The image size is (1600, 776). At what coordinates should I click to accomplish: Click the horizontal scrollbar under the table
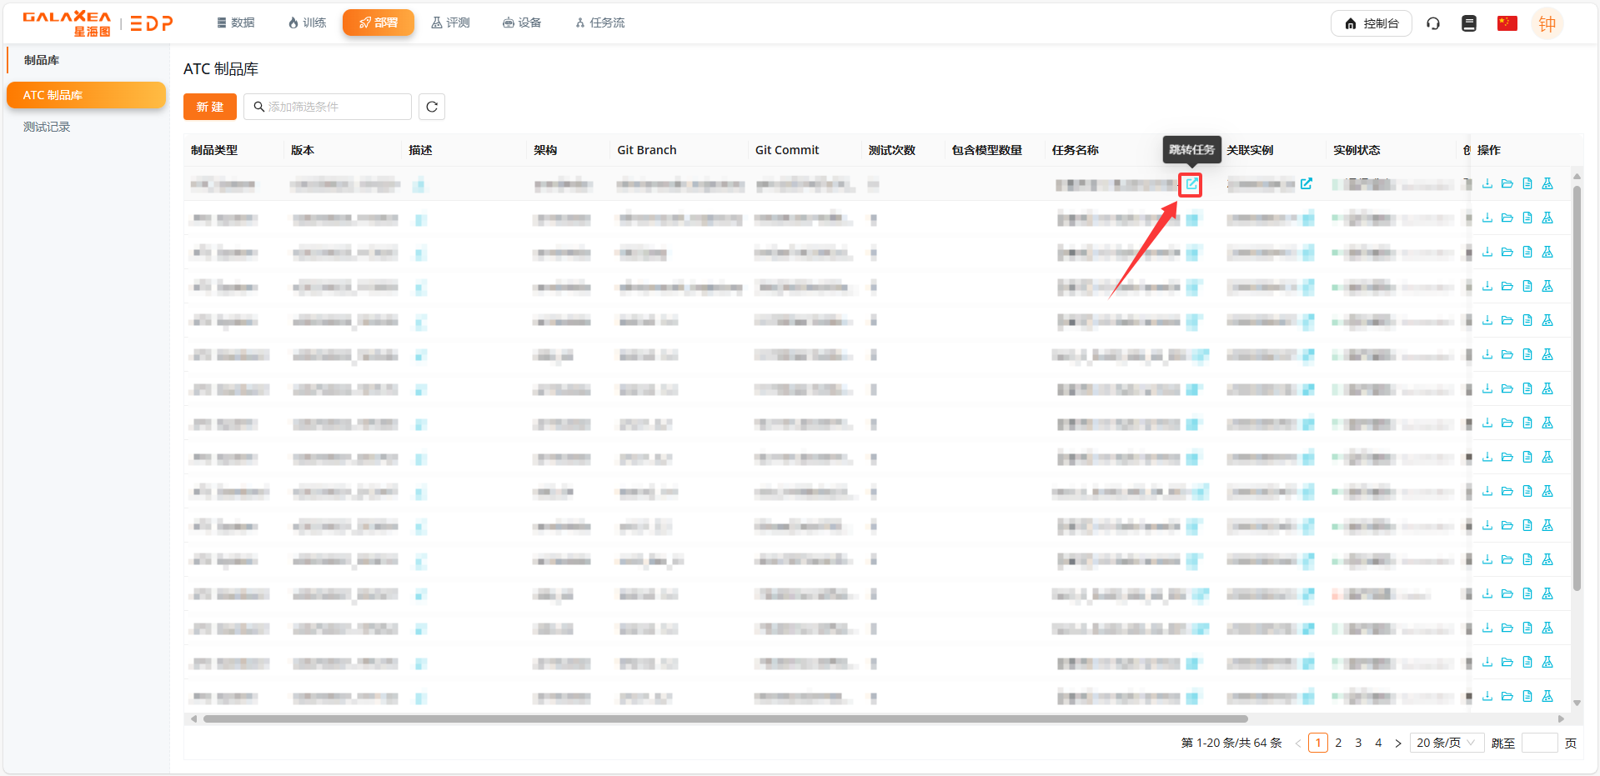(x=725, y=718)
